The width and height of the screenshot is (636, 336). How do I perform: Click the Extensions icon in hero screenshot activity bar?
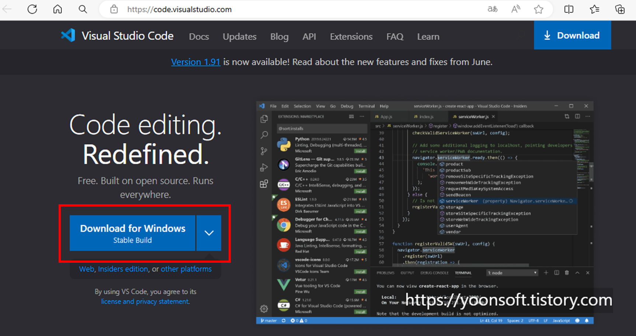tap(264, 184)
